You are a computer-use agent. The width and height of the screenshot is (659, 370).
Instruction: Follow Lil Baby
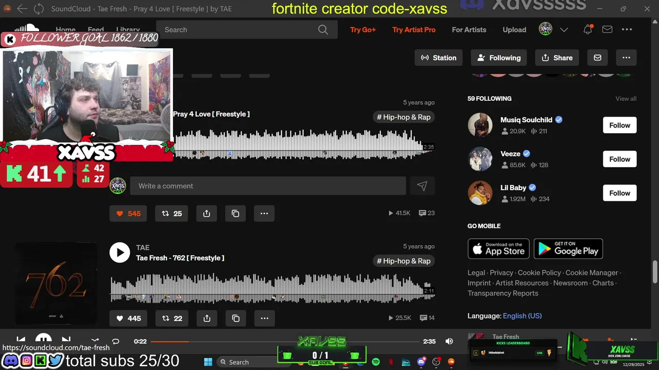point(620,193)
